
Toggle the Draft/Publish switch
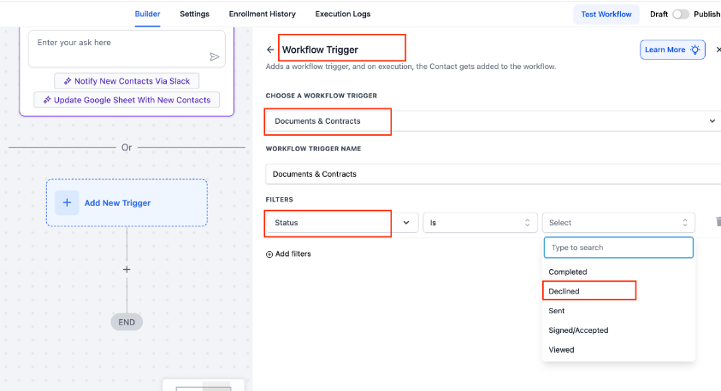681,14
